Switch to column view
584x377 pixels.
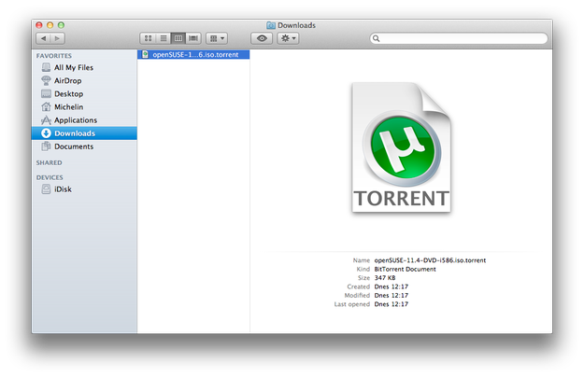coord(178,38)
